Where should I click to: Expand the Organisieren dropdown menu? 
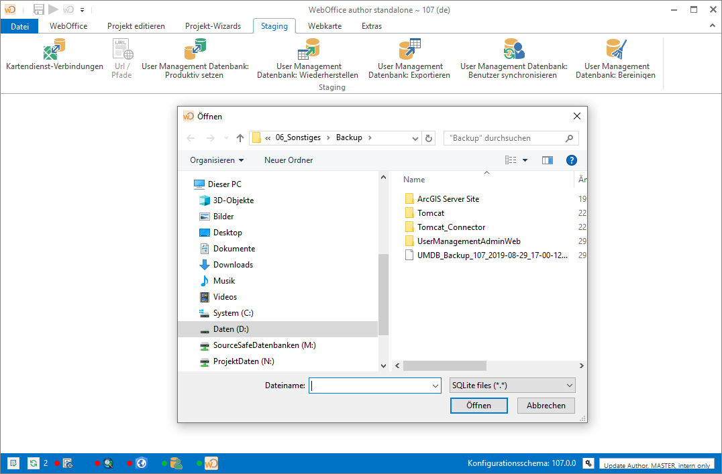click(217, 160)
